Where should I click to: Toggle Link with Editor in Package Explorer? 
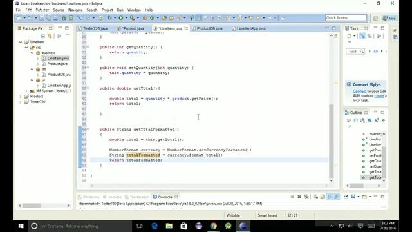pyautogui.click(x=50, y=36)
